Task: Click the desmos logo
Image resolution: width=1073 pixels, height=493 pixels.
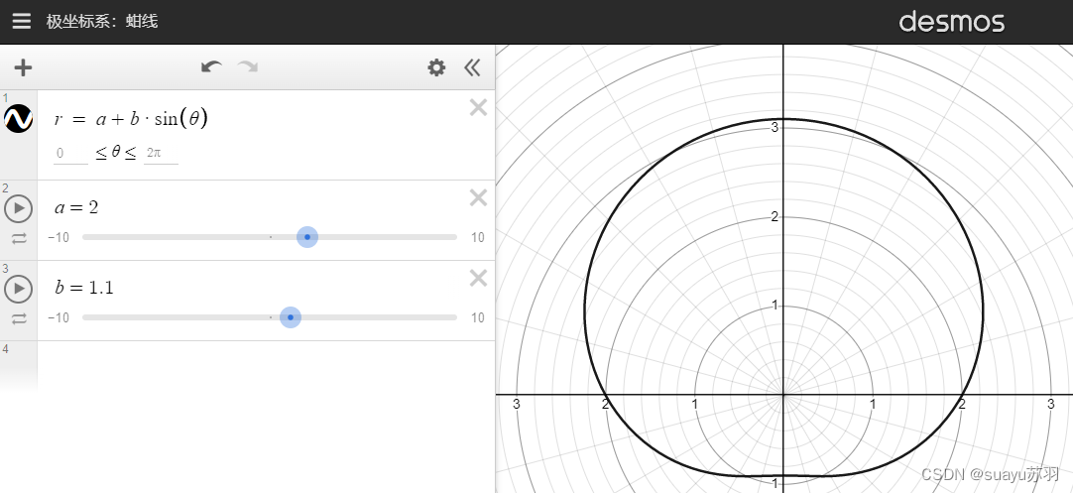Action: 951,22
